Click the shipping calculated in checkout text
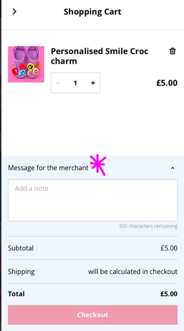Image resolution: width=184 pixels, height=331 pixels. (133, 271)
